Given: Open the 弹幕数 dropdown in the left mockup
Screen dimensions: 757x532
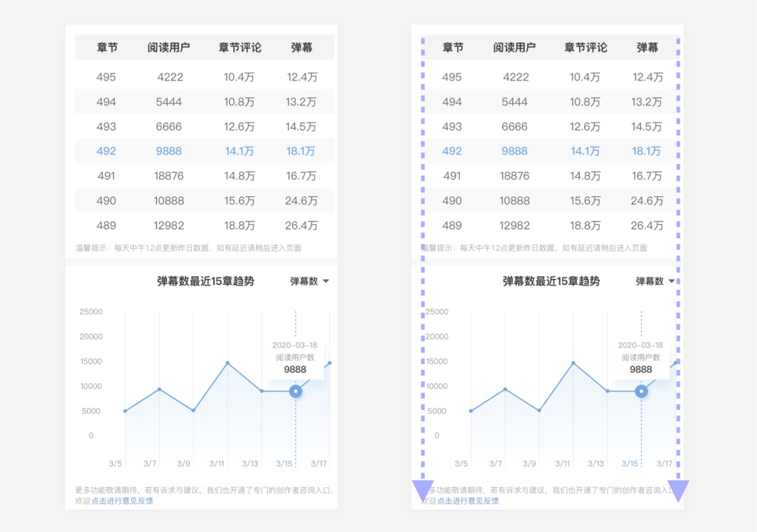Looking at the screenshot, I should pos(310,281).
